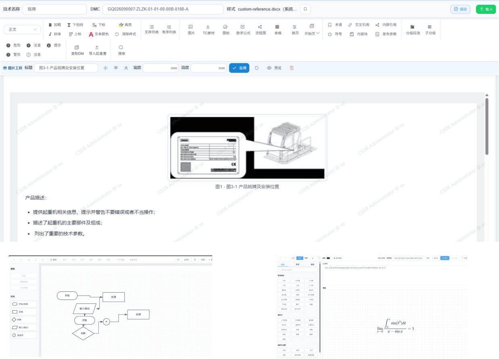Insert an icon using 图标

point(226,29)
